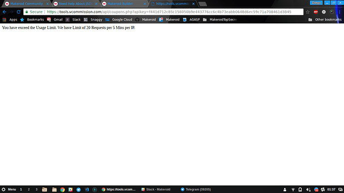Viewport: 344px width, 193px height.
Task: Open the volume tray icon
Action: pyautogui.click(x=308, y=190)
